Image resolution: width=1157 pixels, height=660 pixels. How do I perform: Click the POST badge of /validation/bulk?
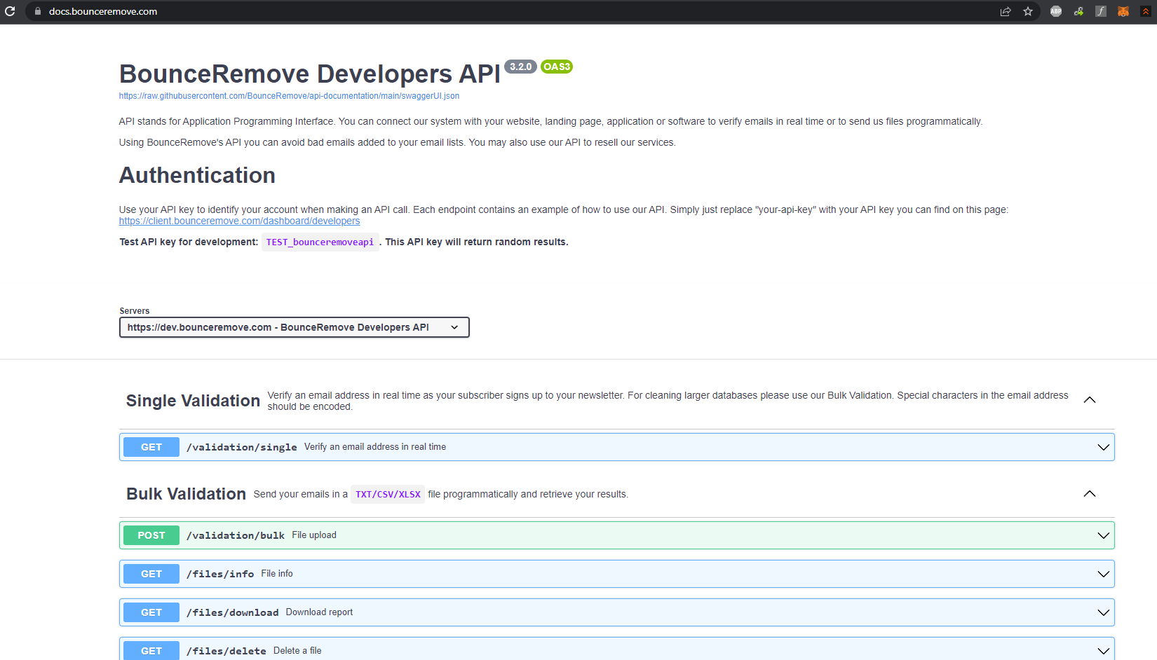point(151,535)
